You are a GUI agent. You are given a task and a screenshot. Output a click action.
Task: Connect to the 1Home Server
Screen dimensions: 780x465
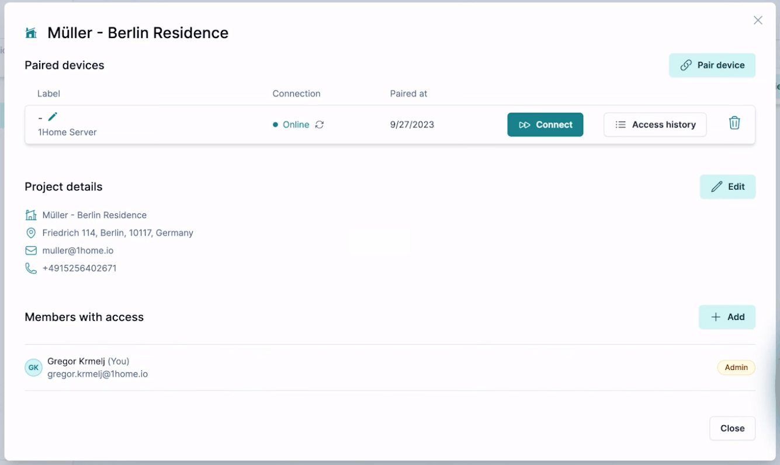click(x=545, y=124)
